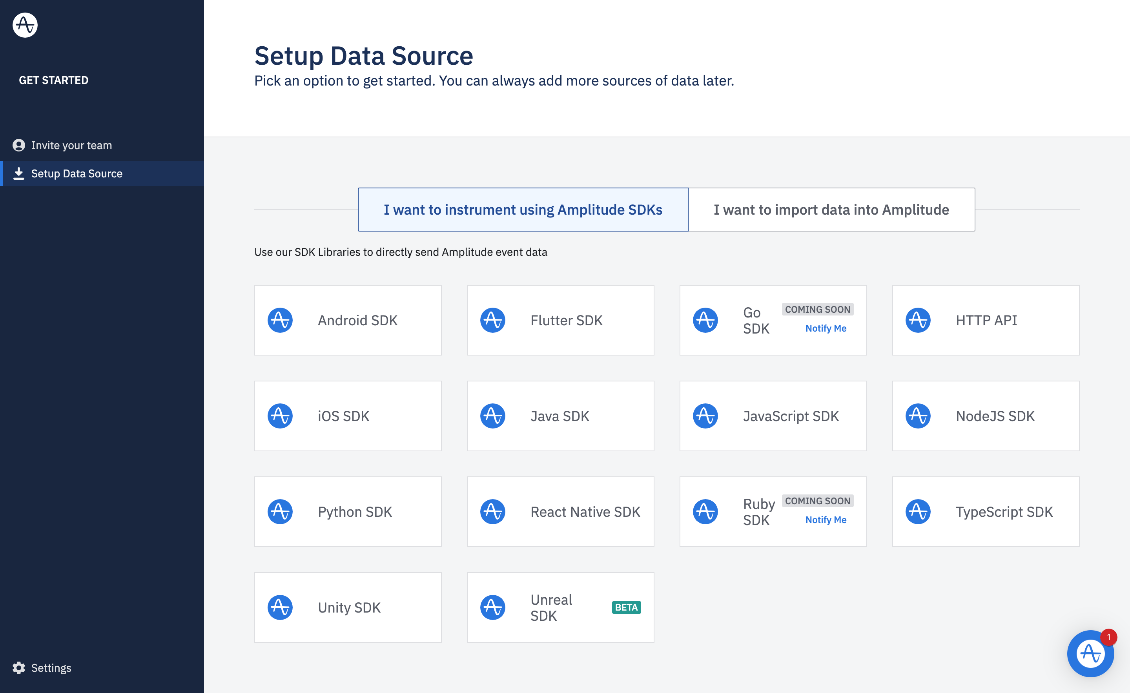This screenshot has height=693, width=1130.
Task: Click Notify Me for Ruby SDK
Action: [826, 520]
